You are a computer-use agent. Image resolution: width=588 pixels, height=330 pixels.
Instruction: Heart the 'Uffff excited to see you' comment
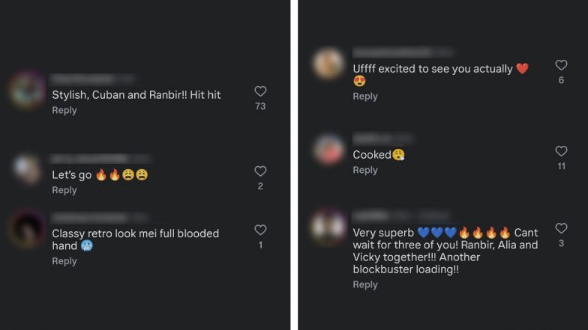[x=561, y=65]
